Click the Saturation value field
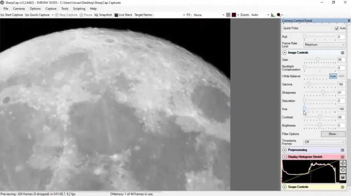The image size is (351, 196). 341,101
